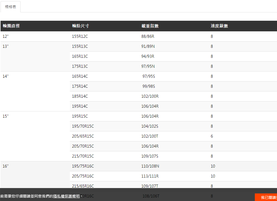Click the 16" rim diameter group cell

6,166
